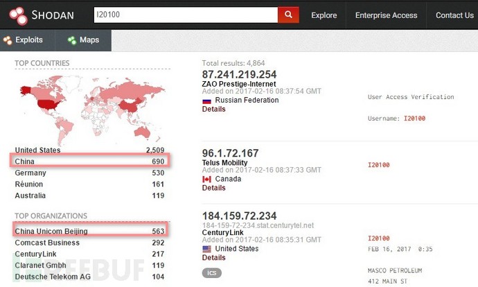This screenshot has width=478, height=287.
Task: Filter by Réunion in Top Countries
Action: point(29,184)
